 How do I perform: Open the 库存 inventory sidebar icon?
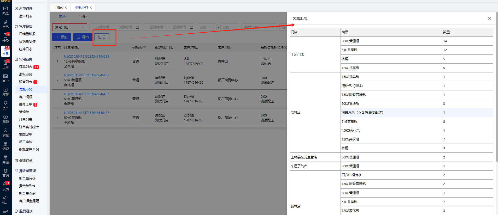(x=5, y=92)
